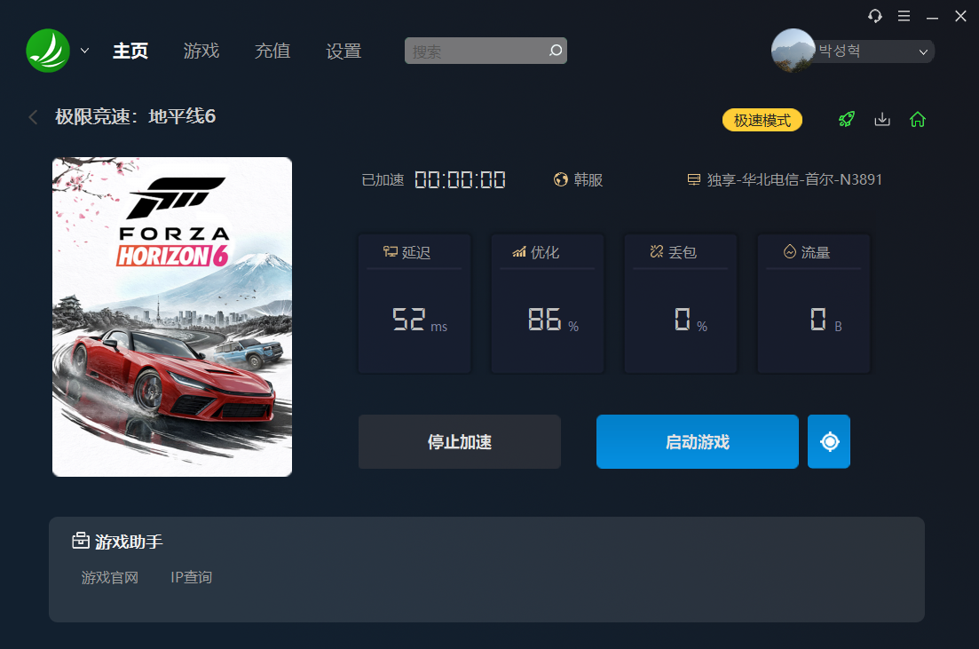
Task: Open the IP查询 link
Action: [192, 577]
